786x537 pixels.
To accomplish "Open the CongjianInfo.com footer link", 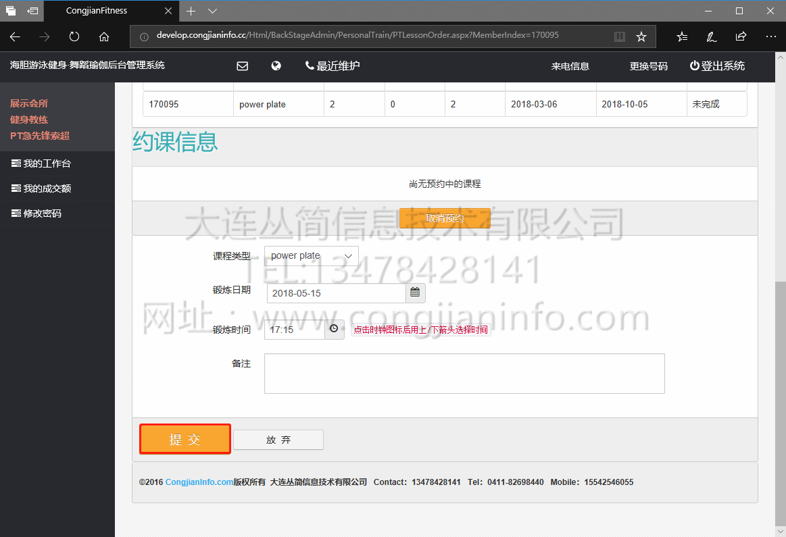I will tap(199, 482).
